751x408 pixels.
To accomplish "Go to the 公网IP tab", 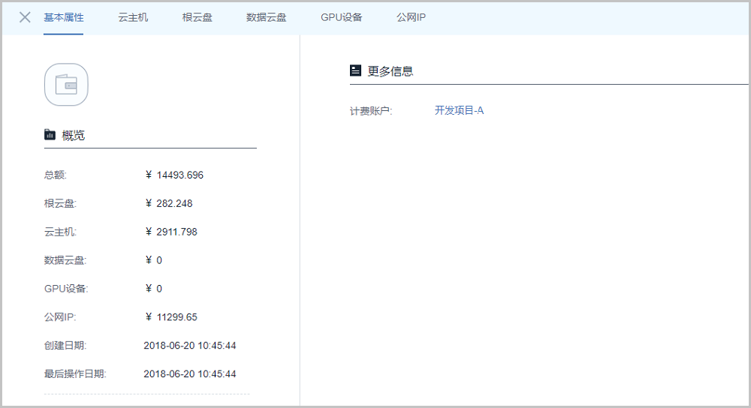I will coord(411,17).
